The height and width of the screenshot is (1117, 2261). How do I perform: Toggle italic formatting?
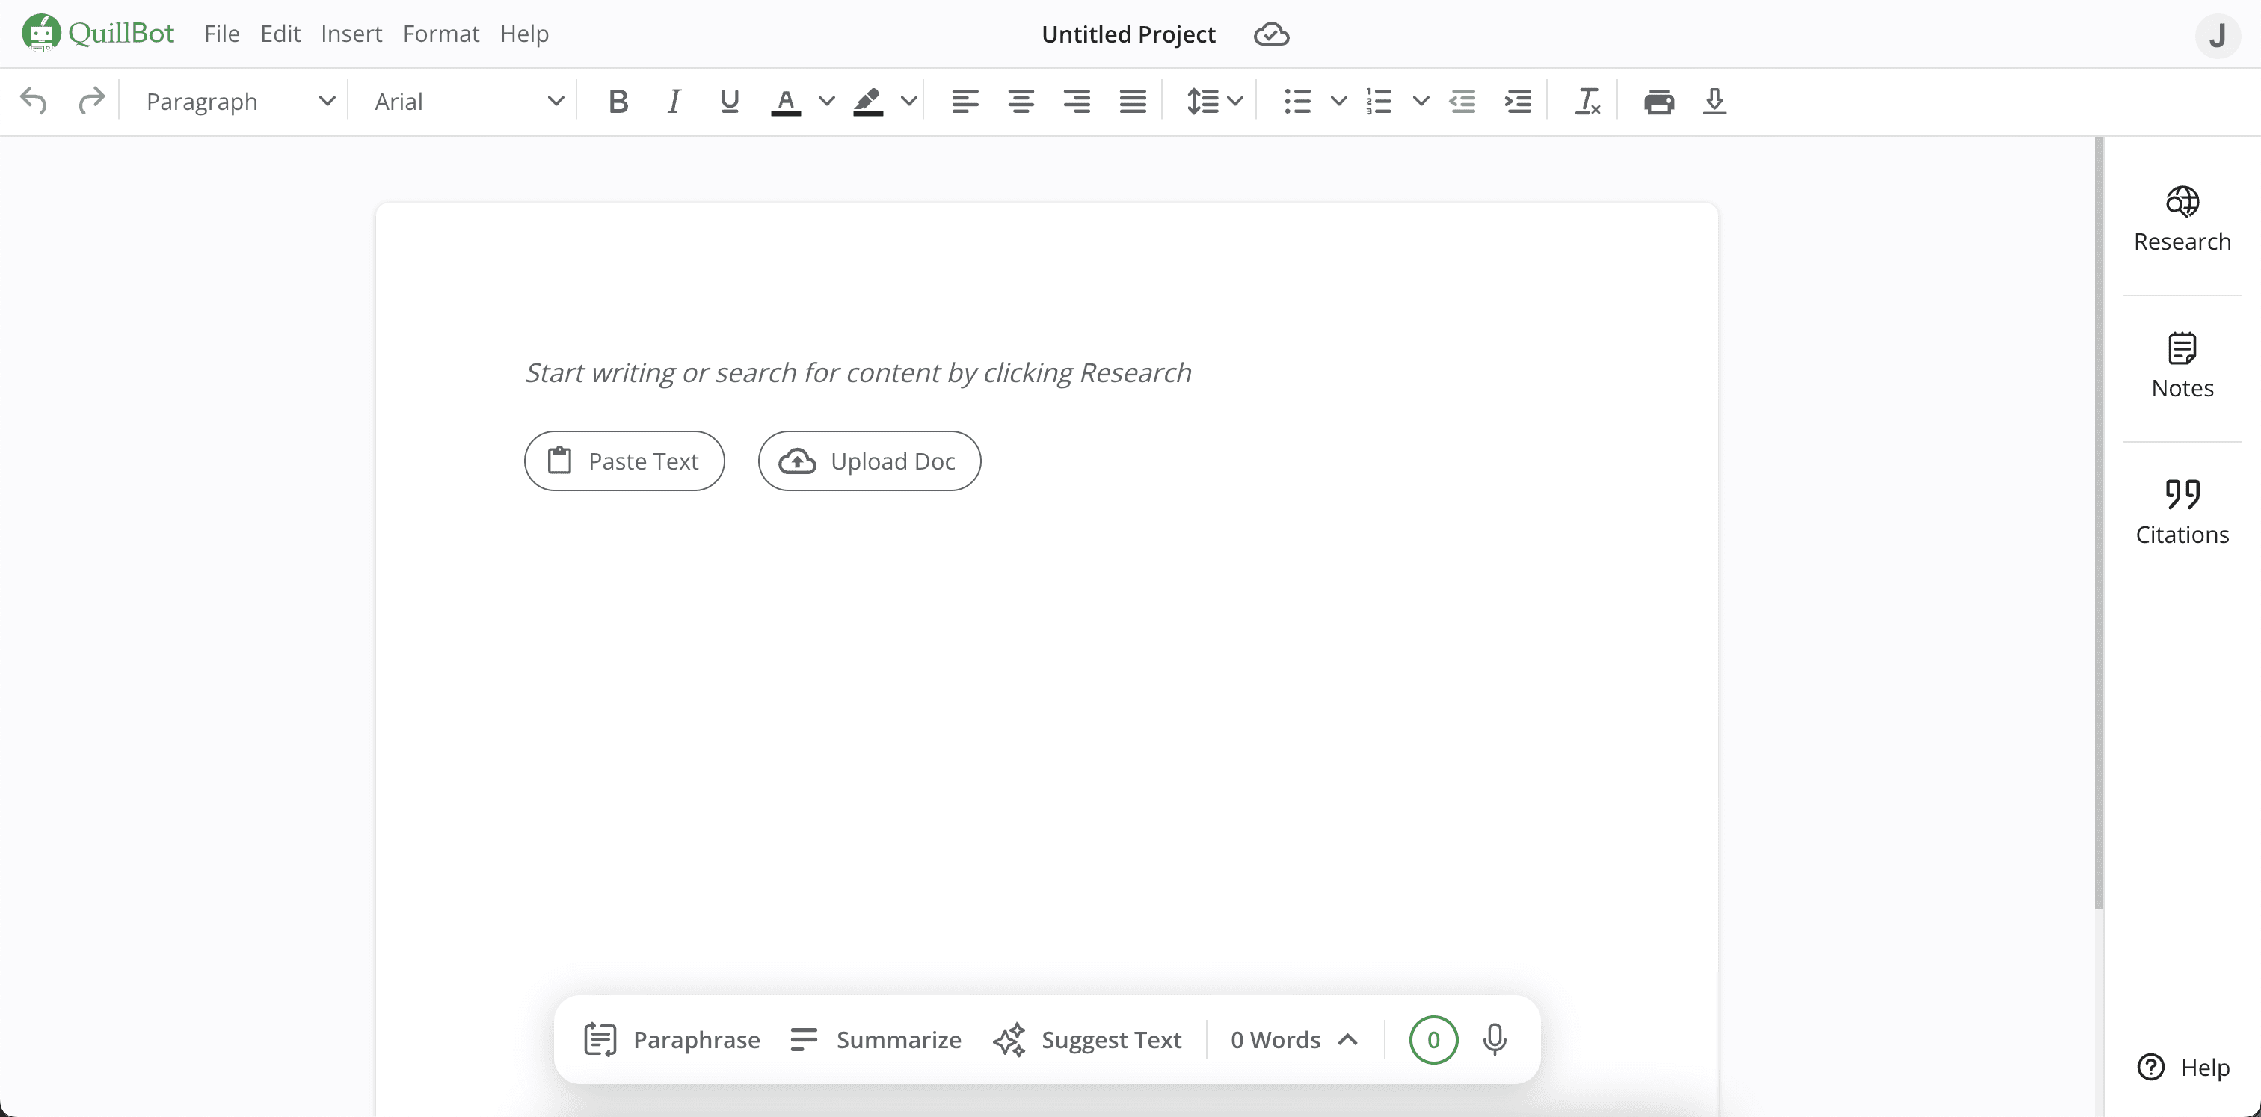673,102
